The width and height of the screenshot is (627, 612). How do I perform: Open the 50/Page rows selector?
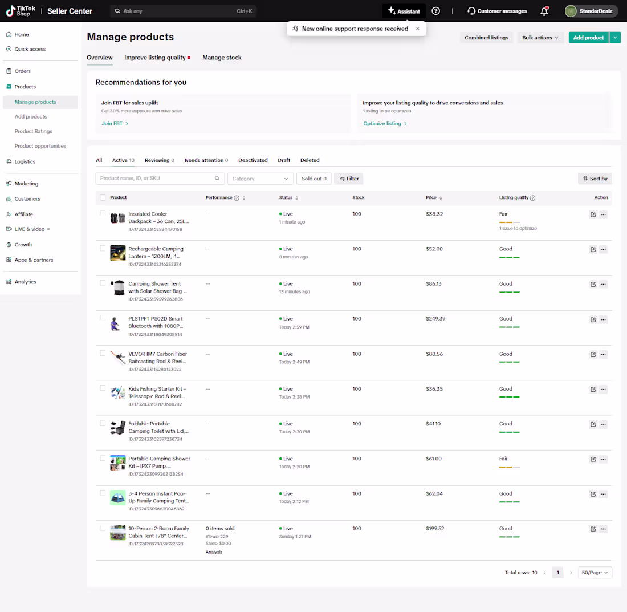595,573
